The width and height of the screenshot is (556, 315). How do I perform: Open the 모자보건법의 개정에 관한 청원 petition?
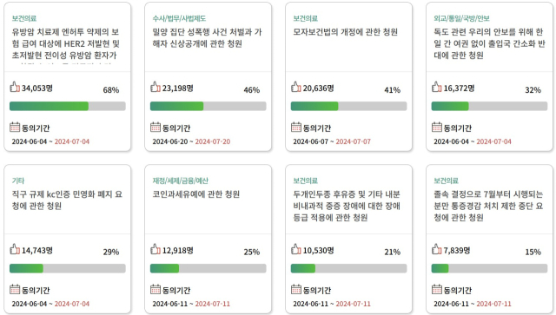(x=346, y=32)
